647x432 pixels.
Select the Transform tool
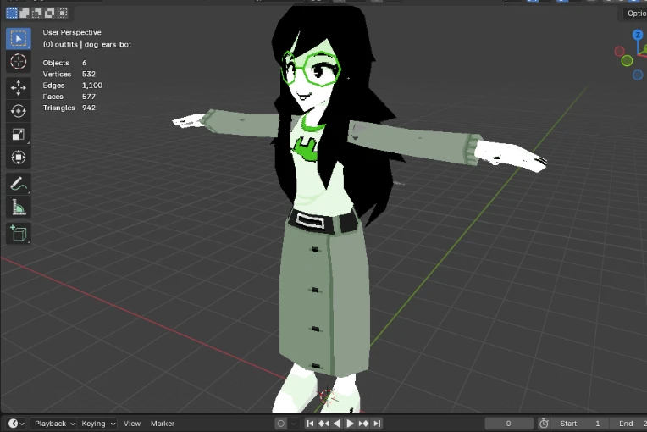(19, 158)
